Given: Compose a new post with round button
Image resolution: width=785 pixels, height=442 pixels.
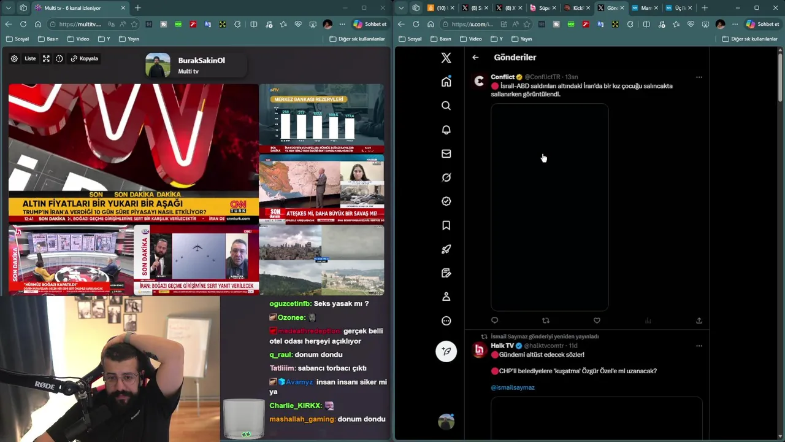Looking at the screenshot, I should (x=446, y=351).
